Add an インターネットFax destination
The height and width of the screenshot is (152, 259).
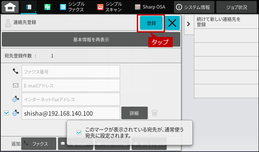click(112, 144)
